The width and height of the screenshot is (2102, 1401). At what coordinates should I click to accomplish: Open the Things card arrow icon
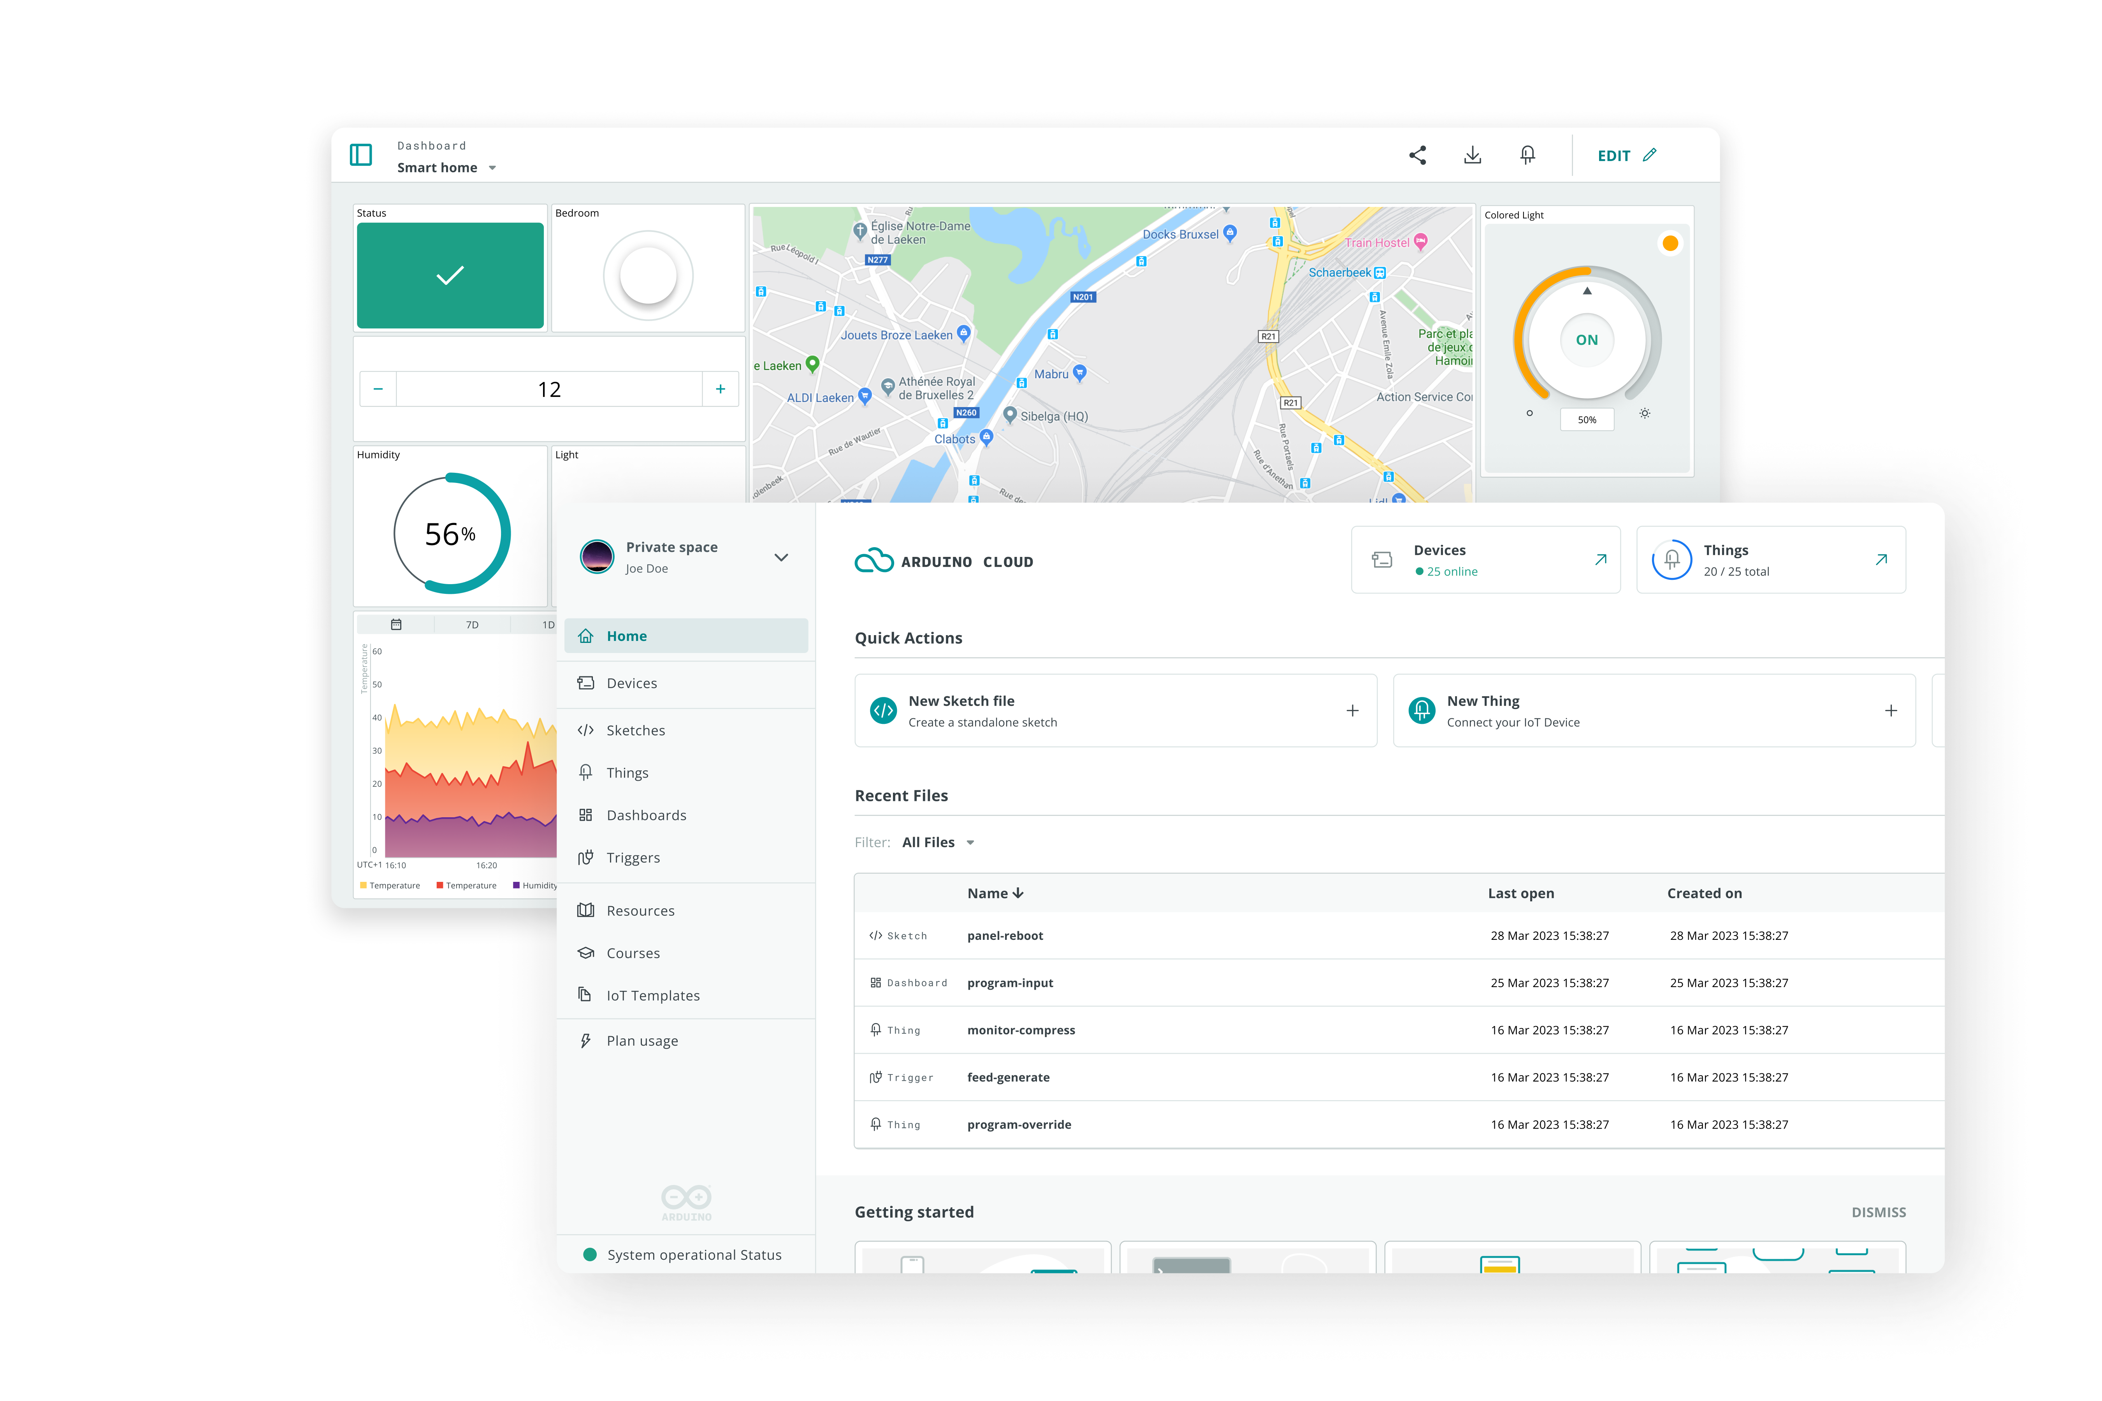[x=1881, y=559]
